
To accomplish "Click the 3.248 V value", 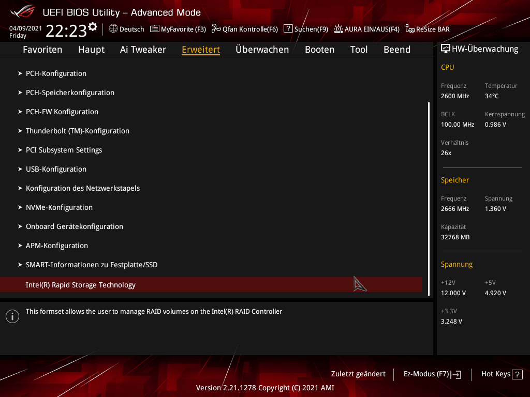I will (x=451, y=322).
